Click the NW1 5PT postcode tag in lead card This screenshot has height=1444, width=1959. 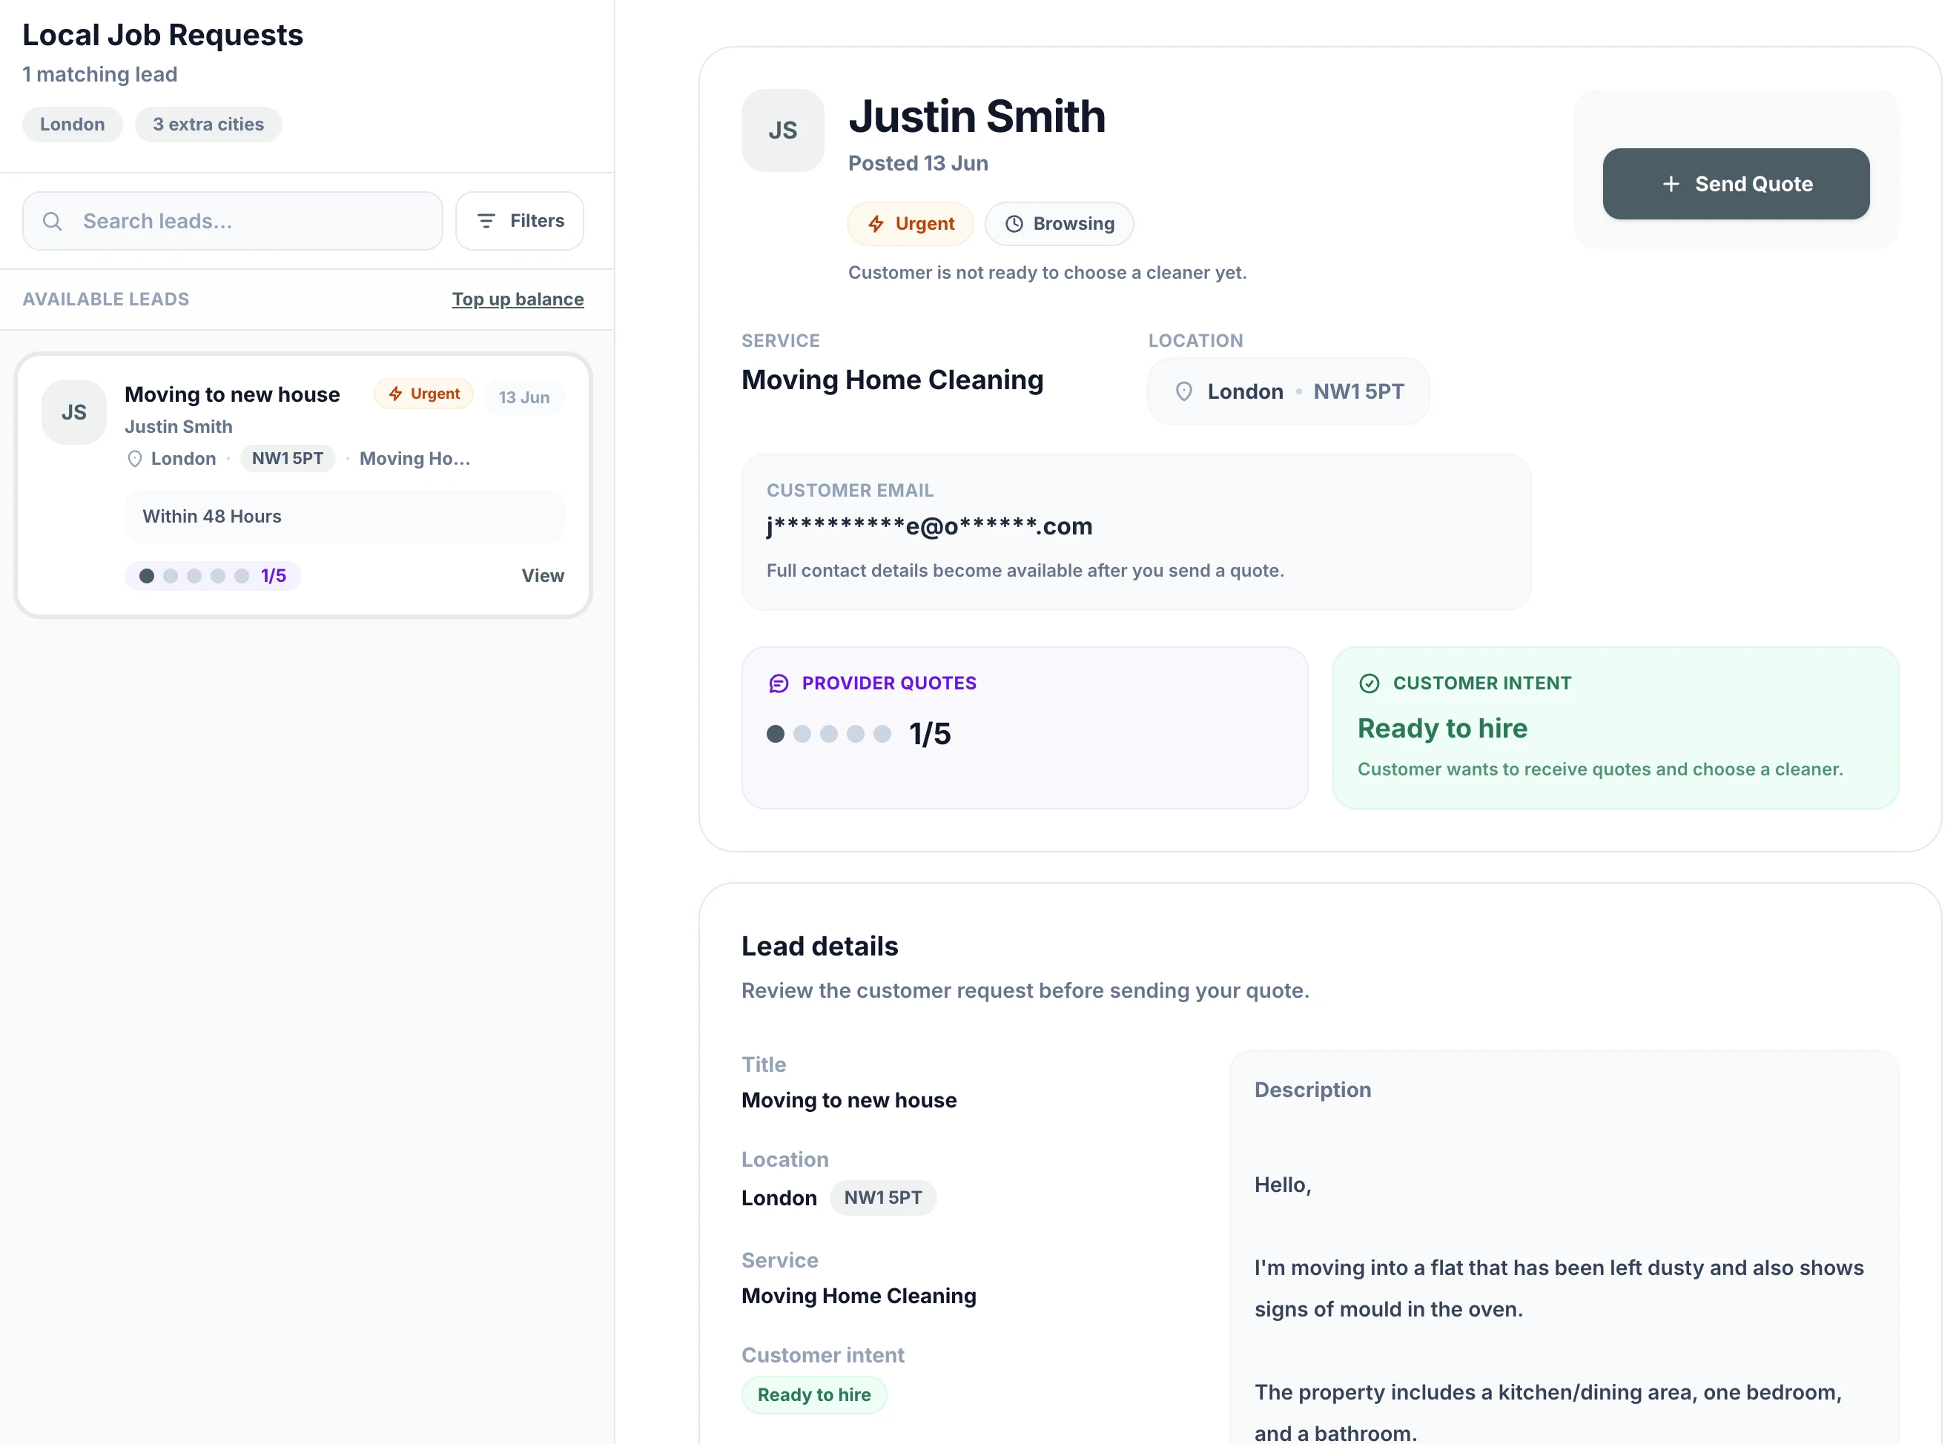pyautogui.click(x=288, y=459)
